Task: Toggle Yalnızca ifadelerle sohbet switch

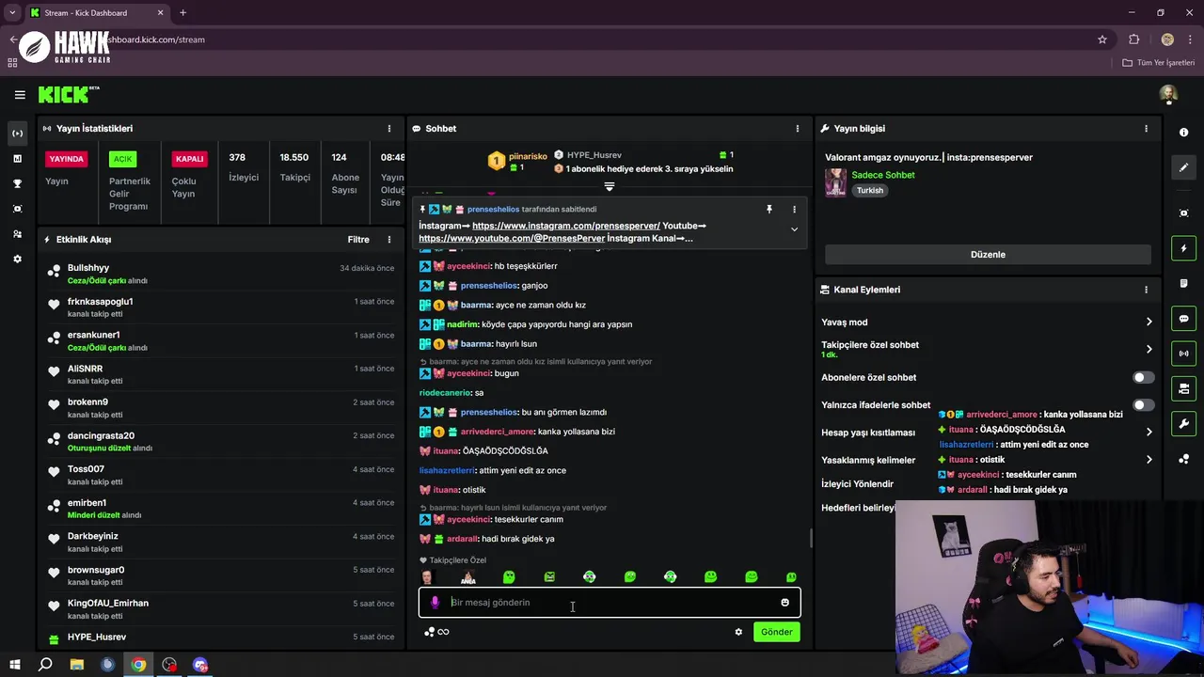Action: click(x=1143, y=405)
